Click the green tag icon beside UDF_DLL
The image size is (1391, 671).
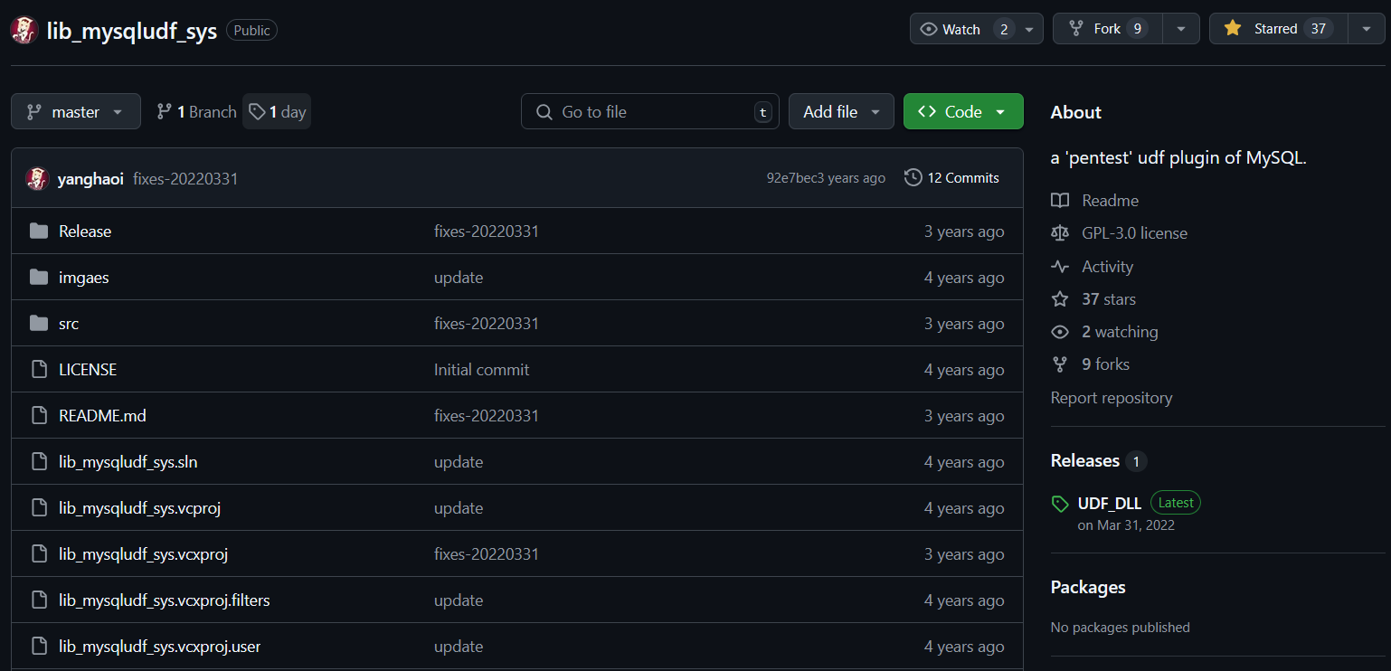(1060, 504)
